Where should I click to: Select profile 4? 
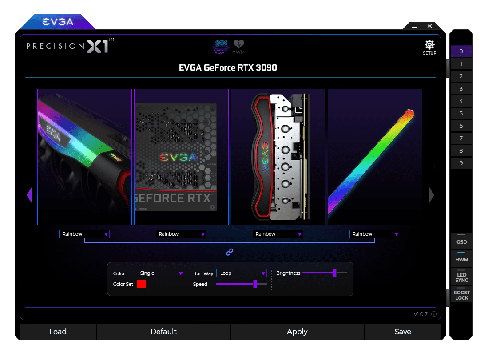[x=461, y=101]
